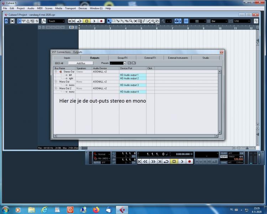Click the Play button in top toolbar
267x214 pixels.
pyautogui.click(x=94, y=21)
